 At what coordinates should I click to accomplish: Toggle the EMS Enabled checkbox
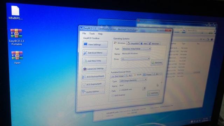[113, 96]
